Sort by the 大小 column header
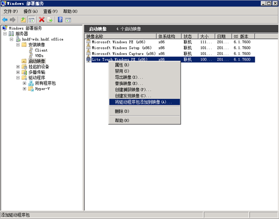279x219 pixels. click(x=206, y=36)
